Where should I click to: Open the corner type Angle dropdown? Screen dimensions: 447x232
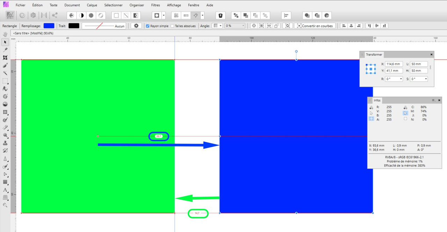218,26
